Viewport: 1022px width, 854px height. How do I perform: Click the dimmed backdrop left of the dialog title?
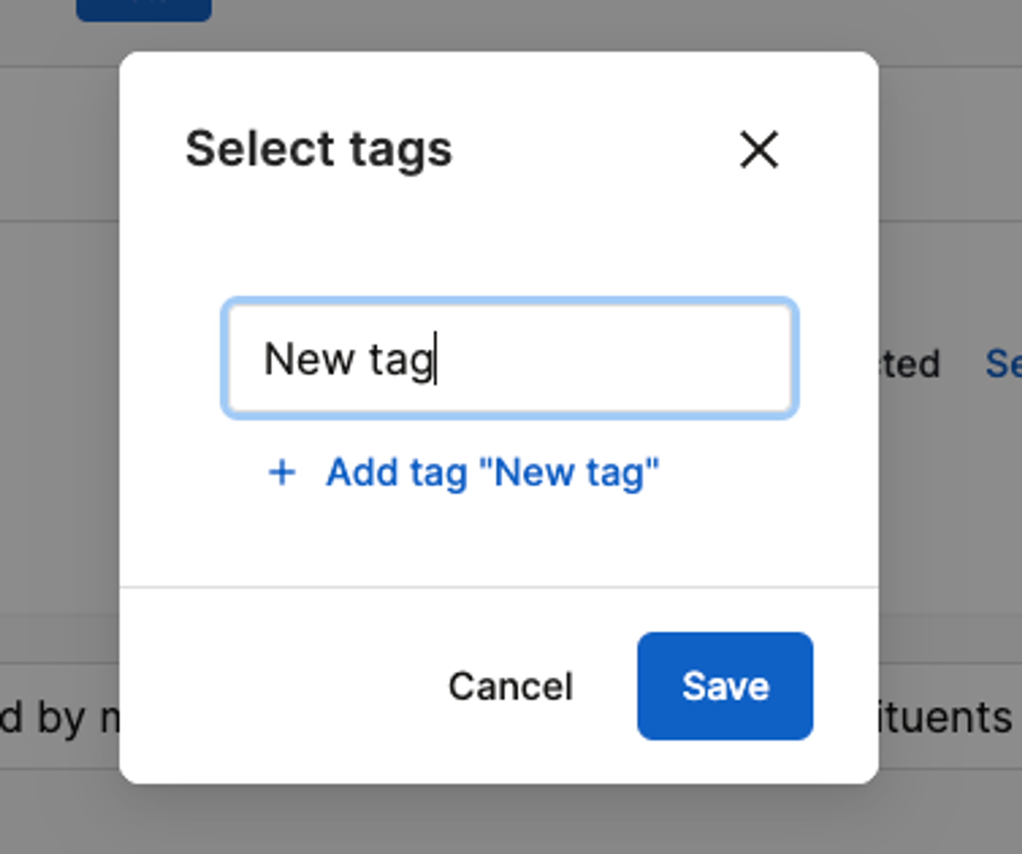click(x=59, y=149)
